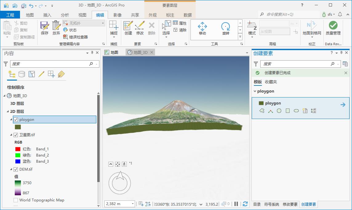Screen dimensions: 352x210
Task: Toggle visibility of 卫星图.tif layer
Action: point(16,135)
